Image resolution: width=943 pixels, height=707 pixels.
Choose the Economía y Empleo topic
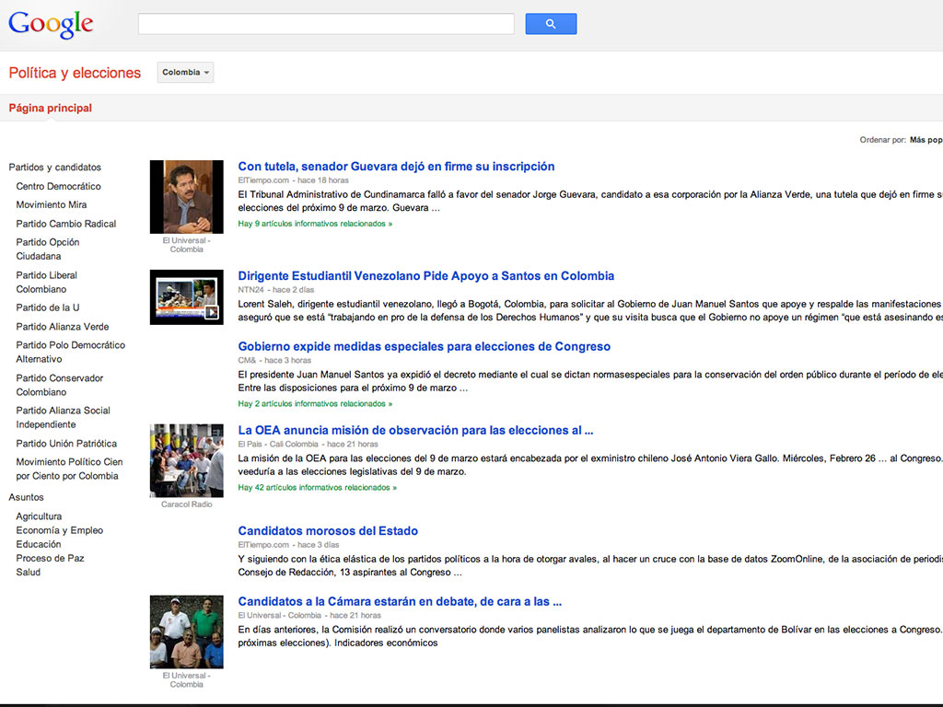[x=59, y=530]
